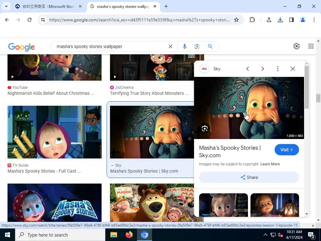Open the network icon in system tray

pos(273,235)
